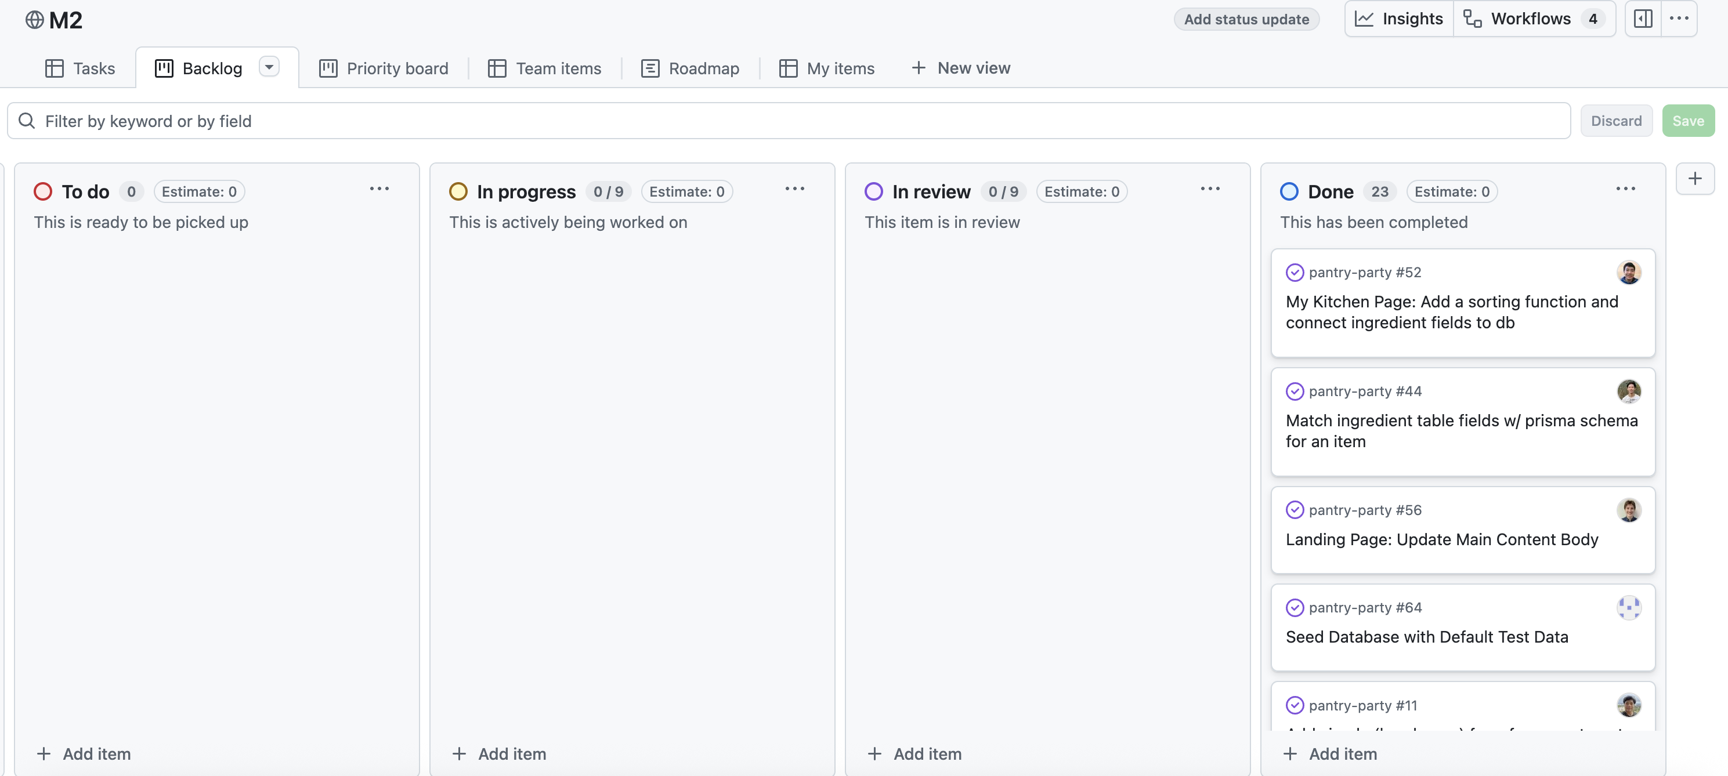Click the Discard button

1616,121
